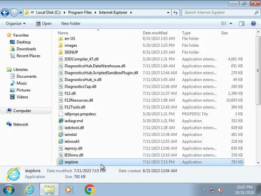The image size is (261, 196).
Task: Select the F12Tools.dll file icon
Action: [61, 107]
